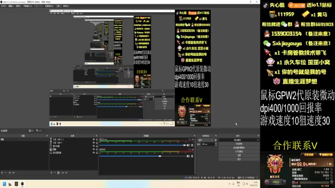The image size is (335, 188).
Task: Adjust the 桌面音频 volume slider
Action: (142, 156)
